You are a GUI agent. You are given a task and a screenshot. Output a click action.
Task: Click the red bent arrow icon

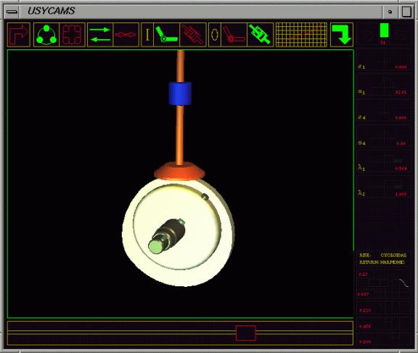click(x=19, y=35)
